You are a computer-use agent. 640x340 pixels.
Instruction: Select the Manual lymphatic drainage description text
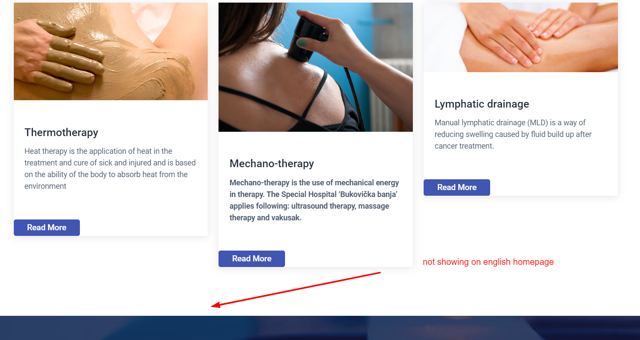coord(513,134)
